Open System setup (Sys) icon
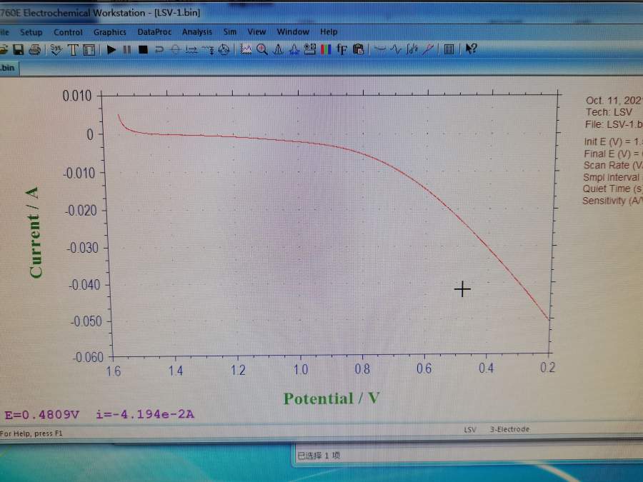The width and height of the screenshot is (643, 482). coord(56,50)
